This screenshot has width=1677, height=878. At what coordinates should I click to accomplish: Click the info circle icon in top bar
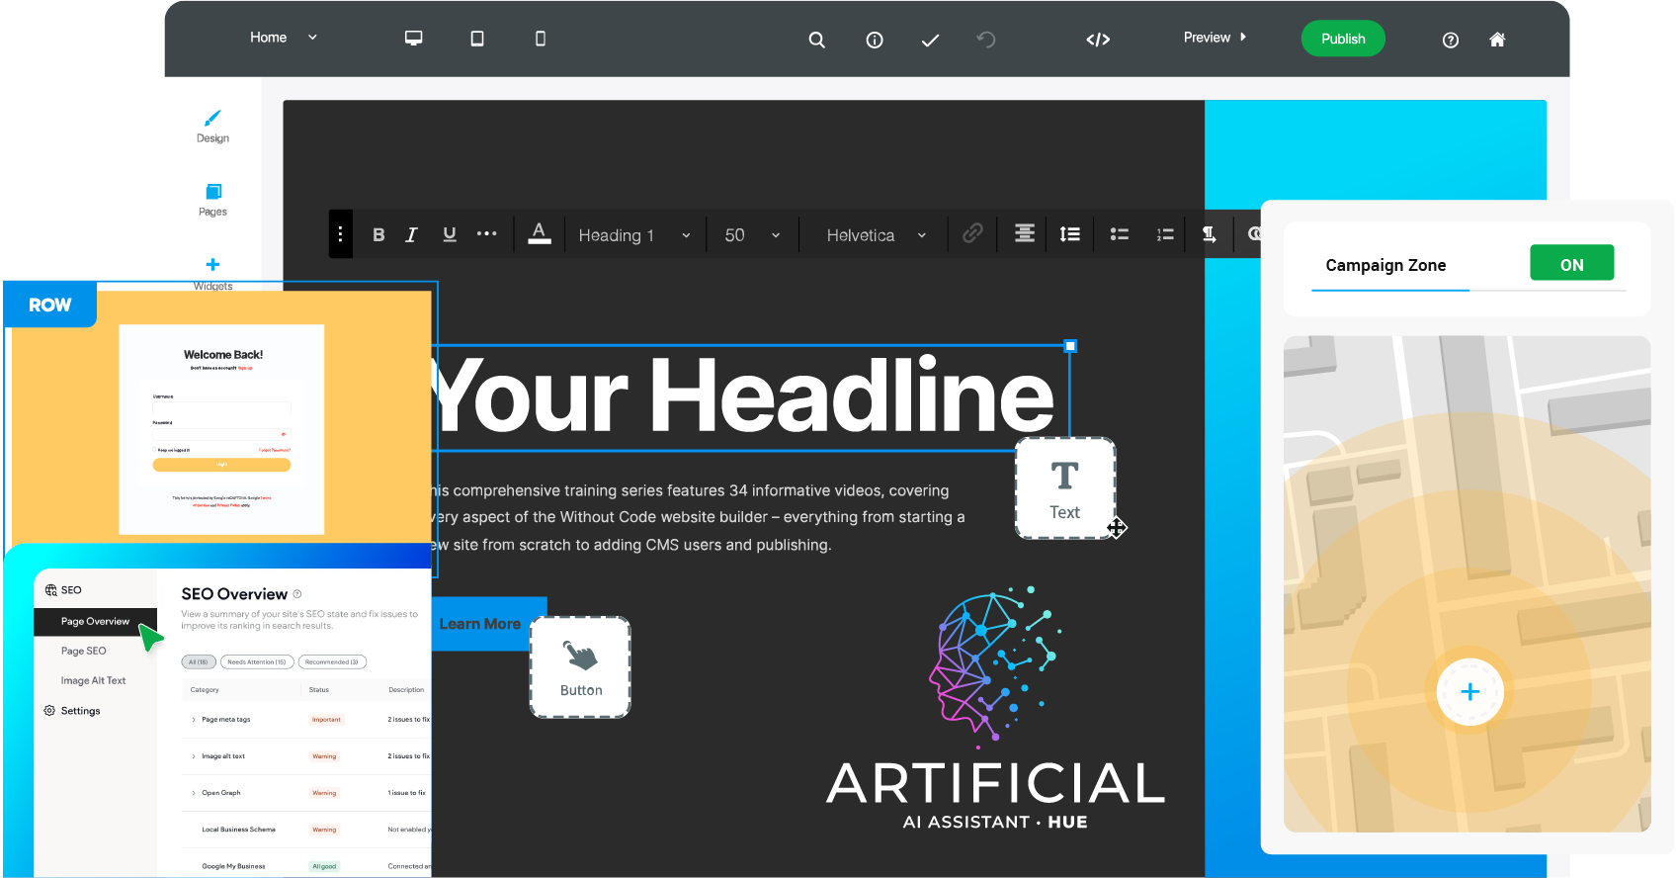coord(875,40)
